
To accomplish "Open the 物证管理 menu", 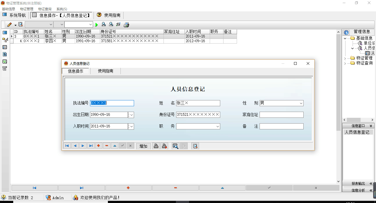I will (x=27, y=9).
